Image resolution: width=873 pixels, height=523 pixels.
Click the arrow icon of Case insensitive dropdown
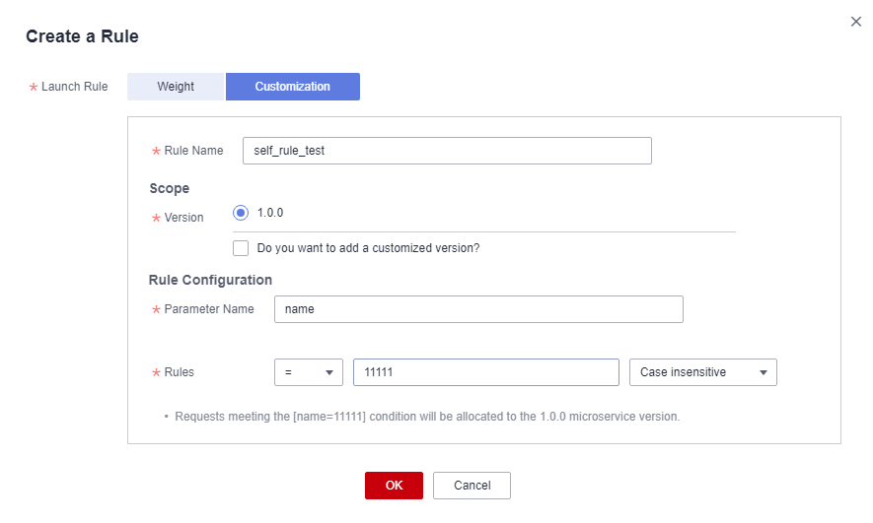point(764,373)
